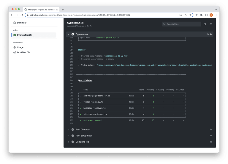
Task: Open a new browser tab with plus icon
Action: (x=63, y=10)
